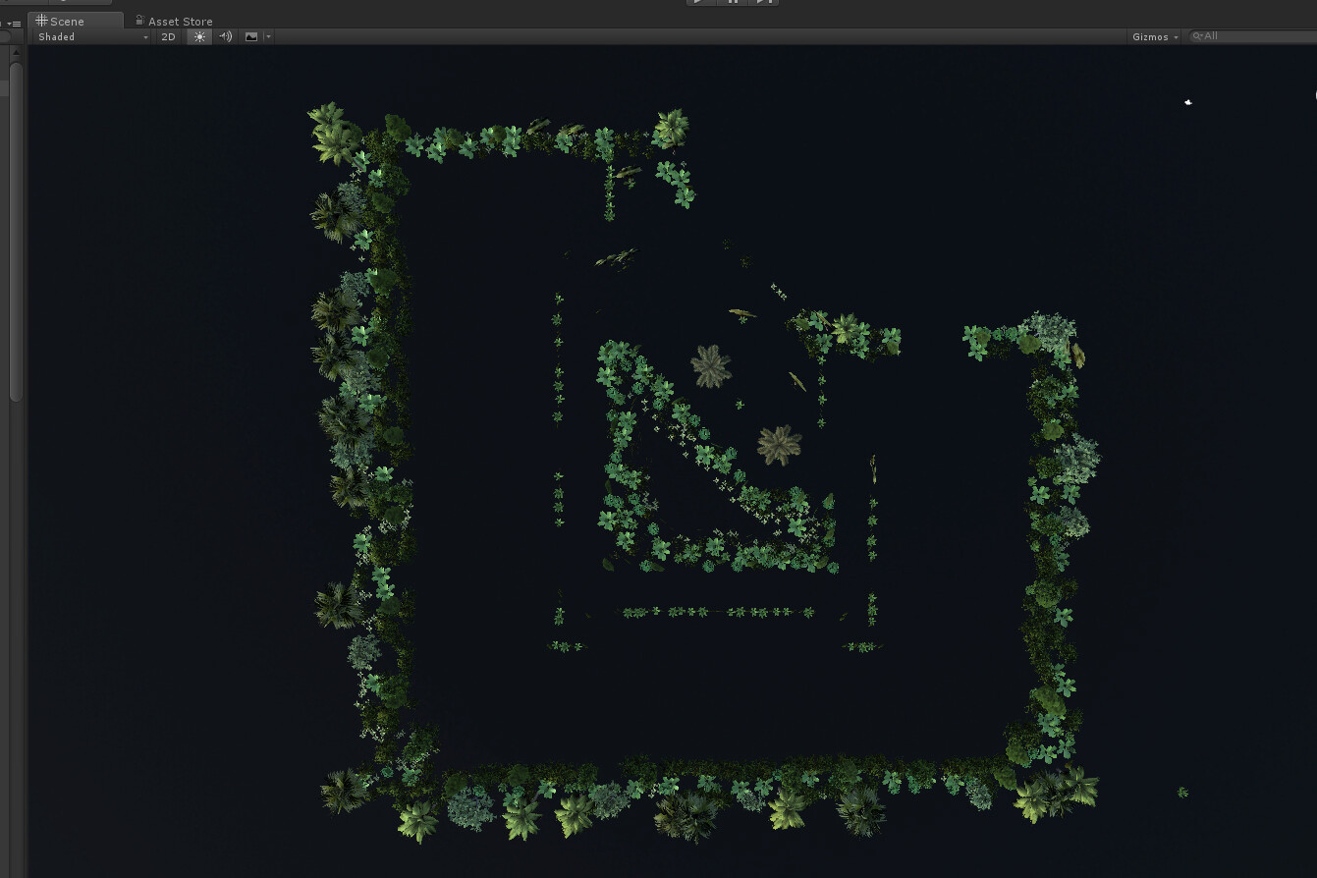This screenshot has width=1317, height=878.
Task: Click the scene effects image icon
Action: coord(251,36)
